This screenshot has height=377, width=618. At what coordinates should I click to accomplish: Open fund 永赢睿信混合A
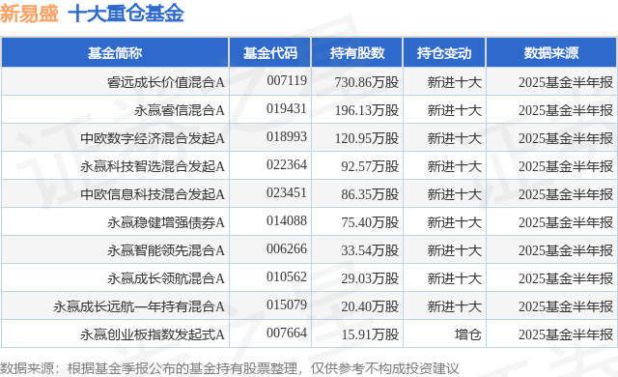click(x=180, y=110)
